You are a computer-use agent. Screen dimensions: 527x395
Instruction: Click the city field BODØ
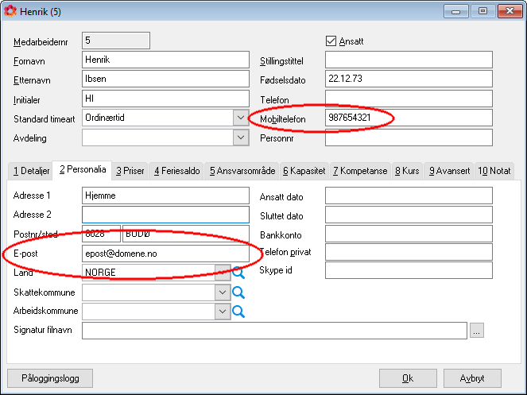[x=186, y=234]
